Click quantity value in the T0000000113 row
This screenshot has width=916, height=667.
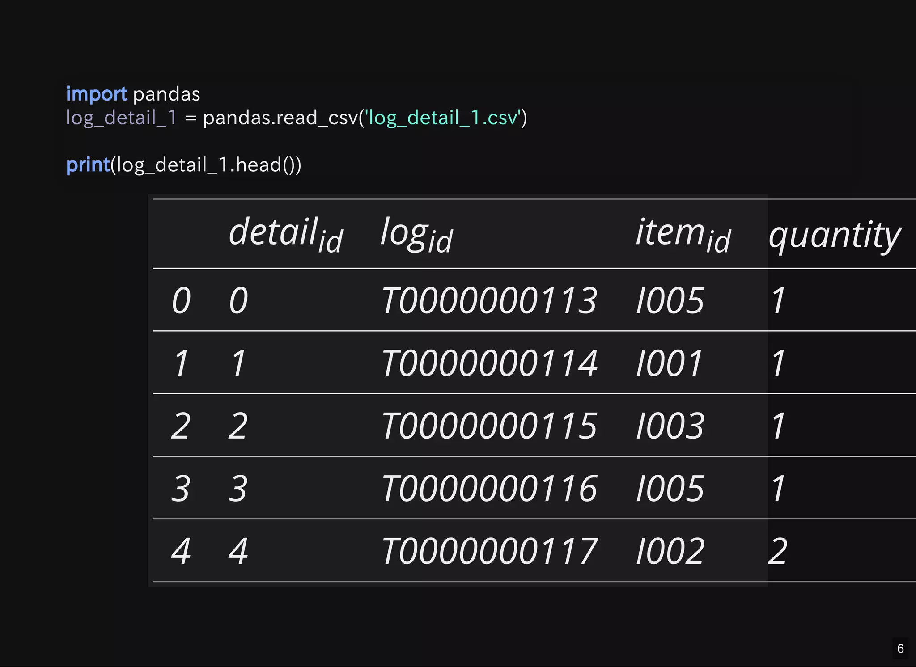click(778, 300)
